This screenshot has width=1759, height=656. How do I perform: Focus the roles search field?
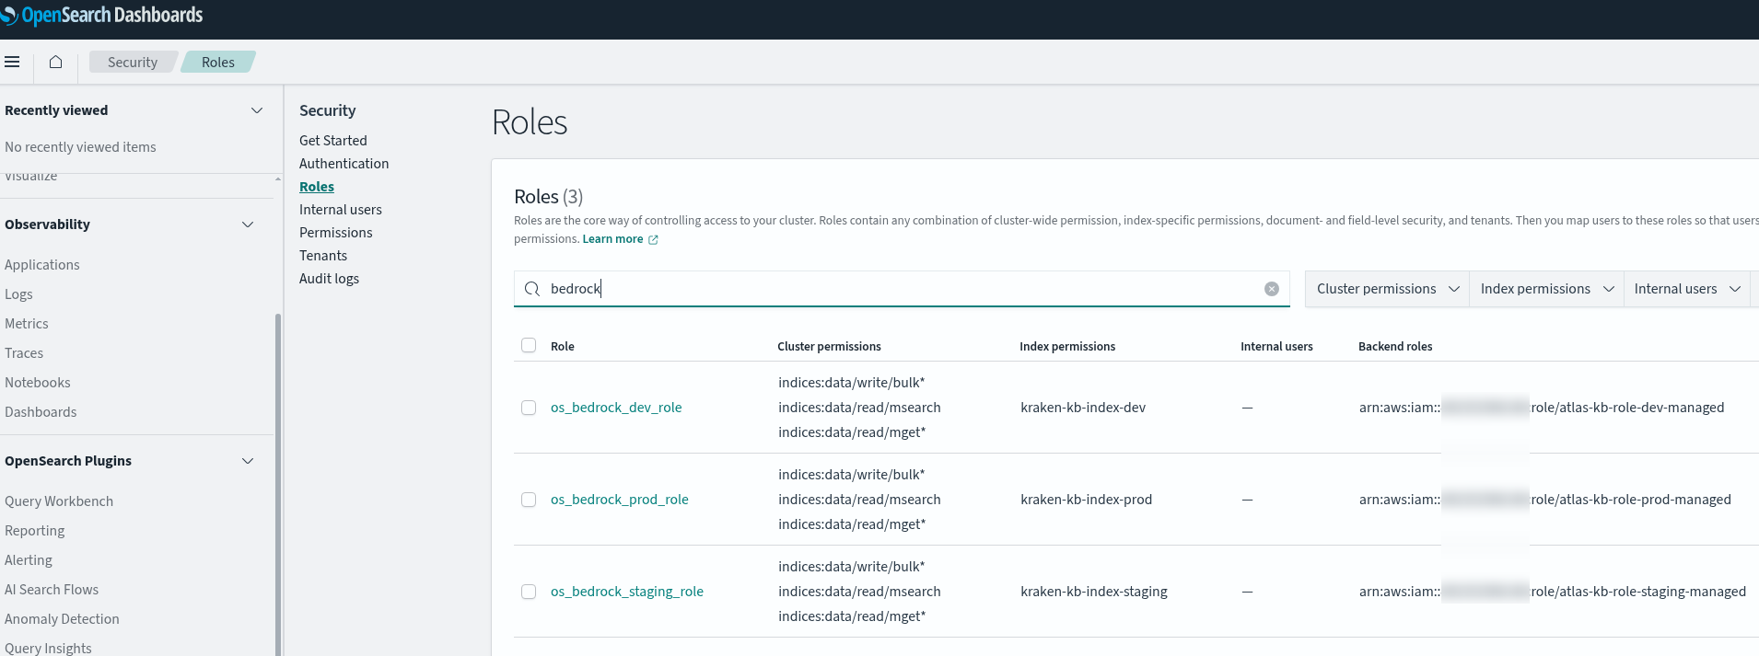coord(902,289)
